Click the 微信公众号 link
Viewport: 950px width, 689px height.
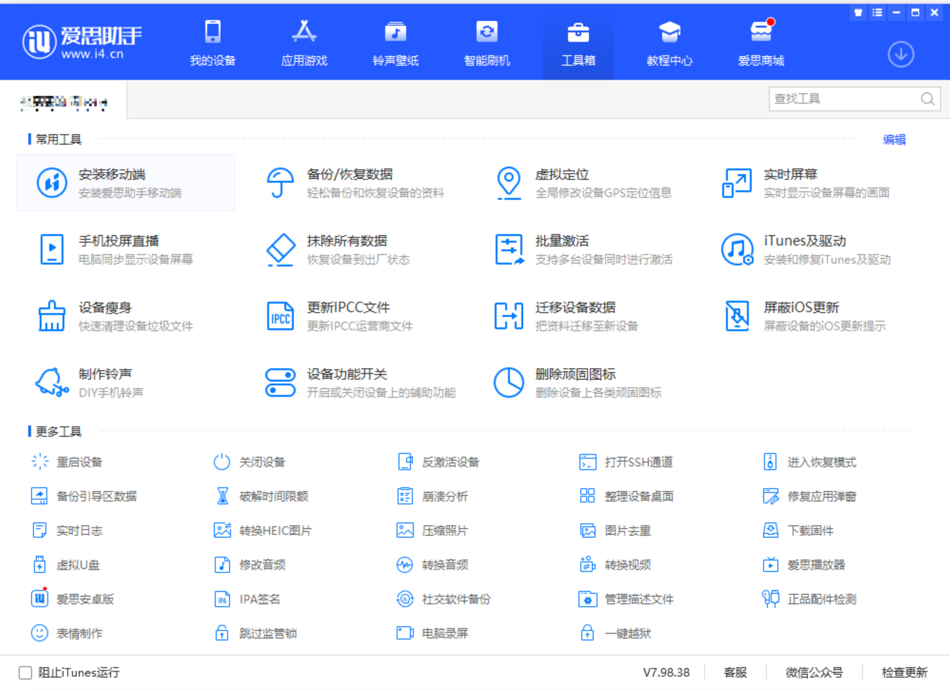pyautogui.click(x=814, y=673)
